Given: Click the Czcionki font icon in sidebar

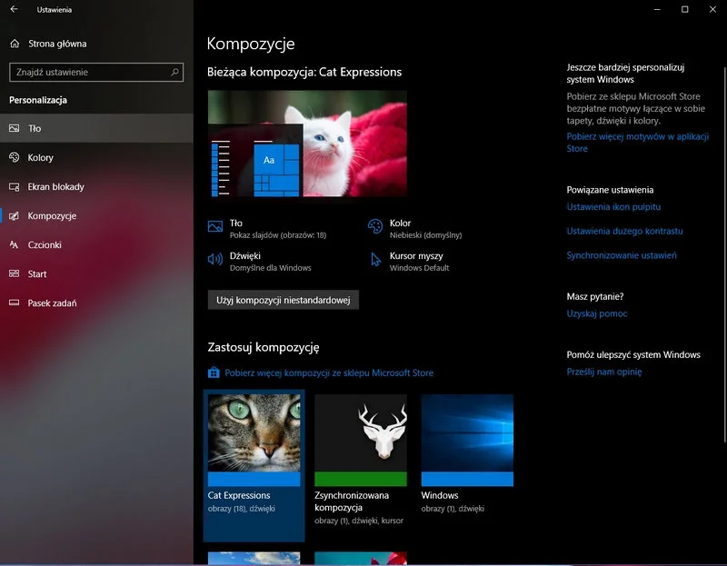Looking at the screenshot, I should click(15, 245).
